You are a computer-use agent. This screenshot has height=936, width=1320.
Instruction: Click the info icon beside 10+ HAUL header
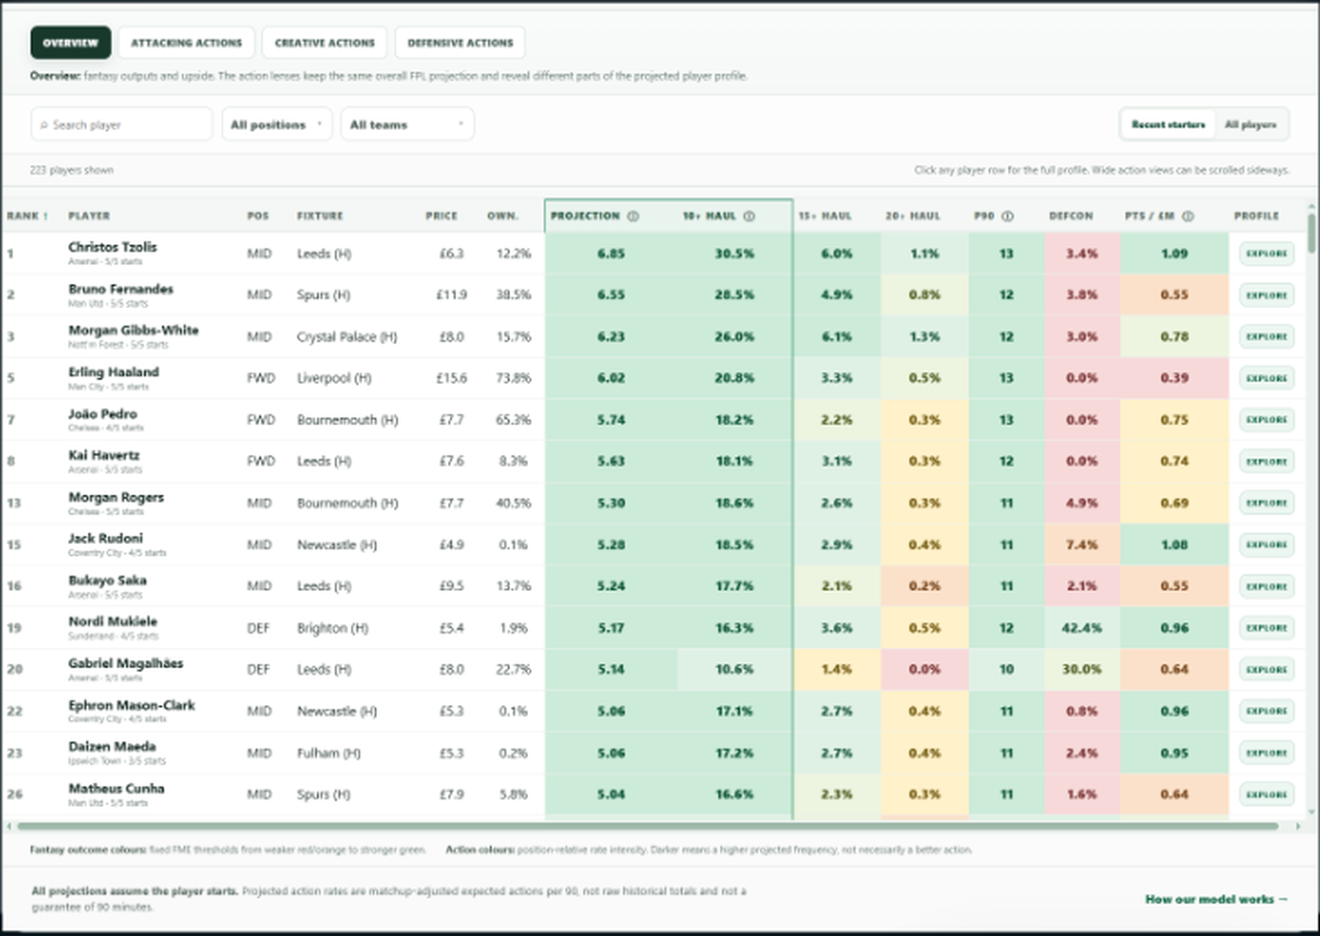[749, 216]
